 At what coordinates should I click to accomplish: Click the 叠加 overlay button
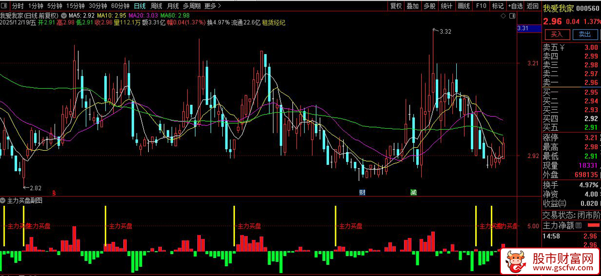coord(413,6)
